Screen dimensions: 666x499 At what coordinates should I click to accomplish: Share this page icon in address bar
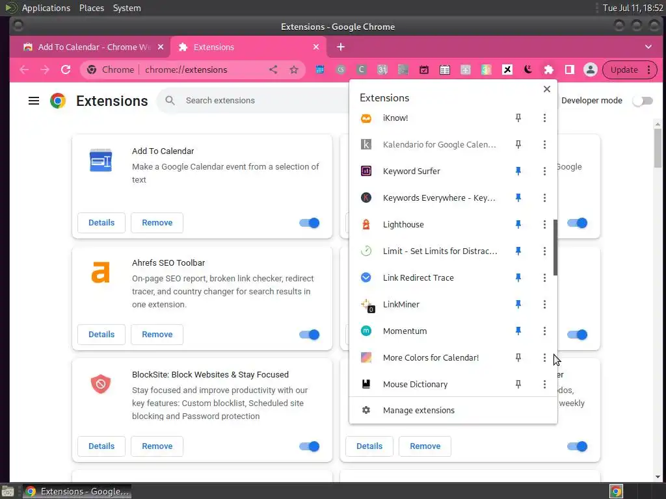273,70
